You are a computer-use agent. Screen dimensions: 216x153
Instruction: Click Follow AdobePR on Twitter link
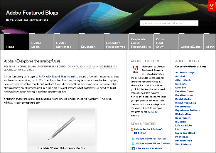[x=153, y=143]
